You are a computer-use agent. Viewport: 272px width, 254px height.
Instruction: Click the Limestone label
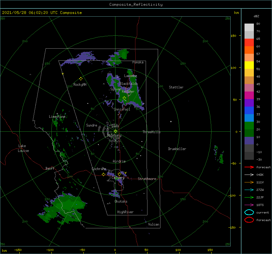[57, 117]
